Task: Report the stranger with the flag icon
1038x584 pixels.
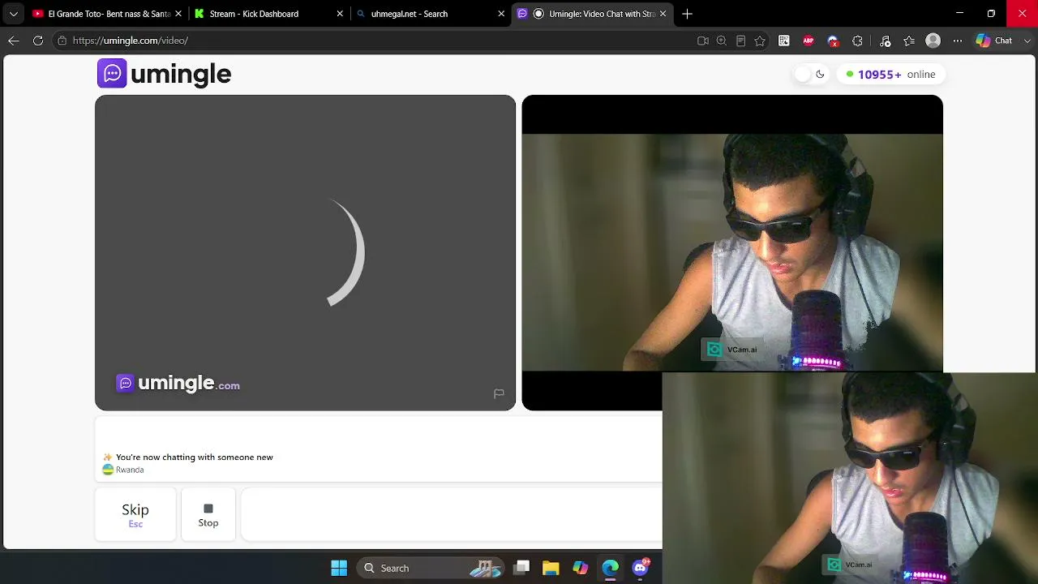Action: (x=499, y=393)
